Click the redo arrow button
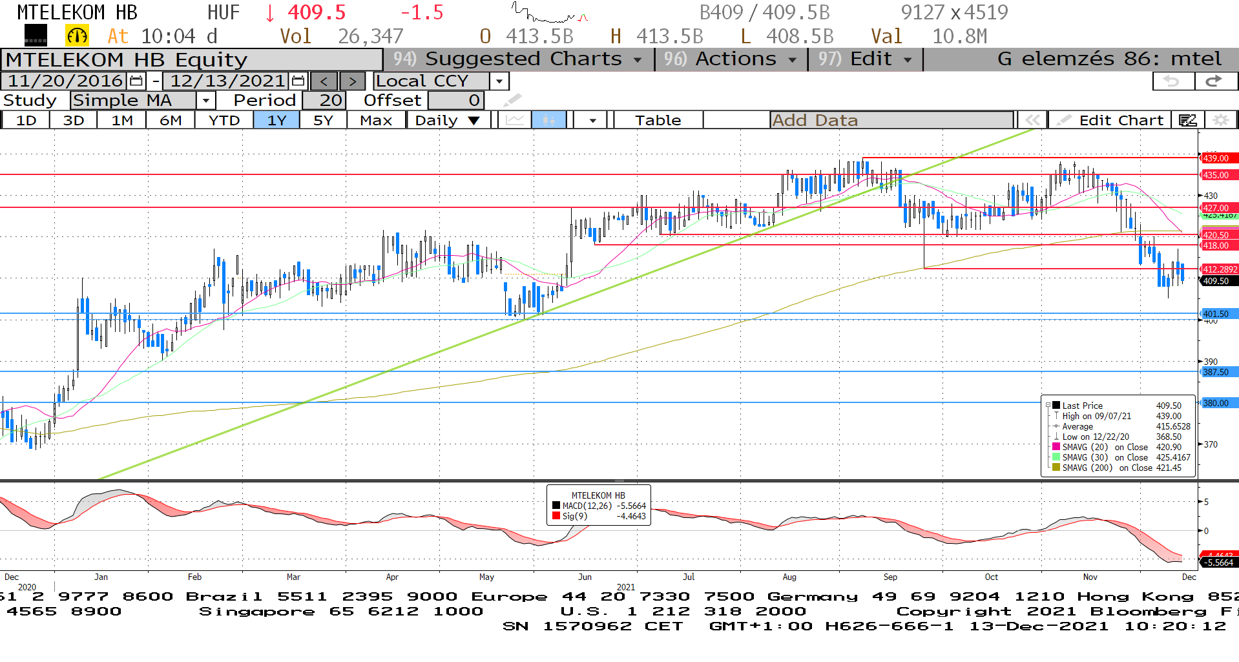Viewport: 1239px width, 662px height. tap(1215, 81)
